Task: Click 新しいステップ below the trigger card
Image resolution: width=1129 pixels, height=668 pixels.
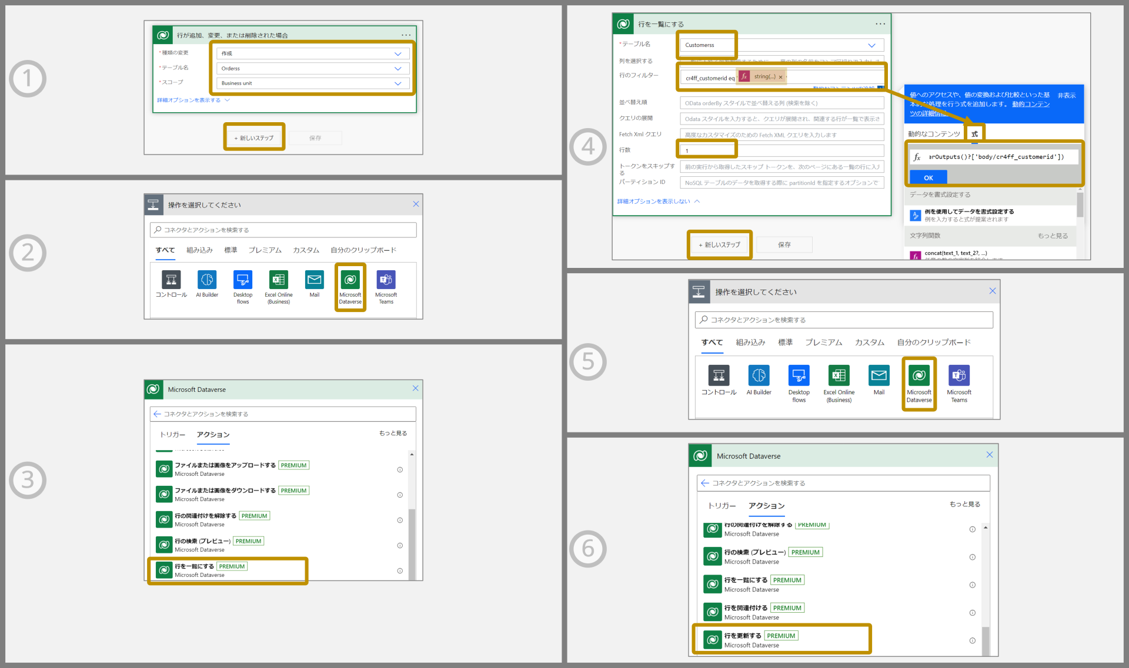Action: 254,137
